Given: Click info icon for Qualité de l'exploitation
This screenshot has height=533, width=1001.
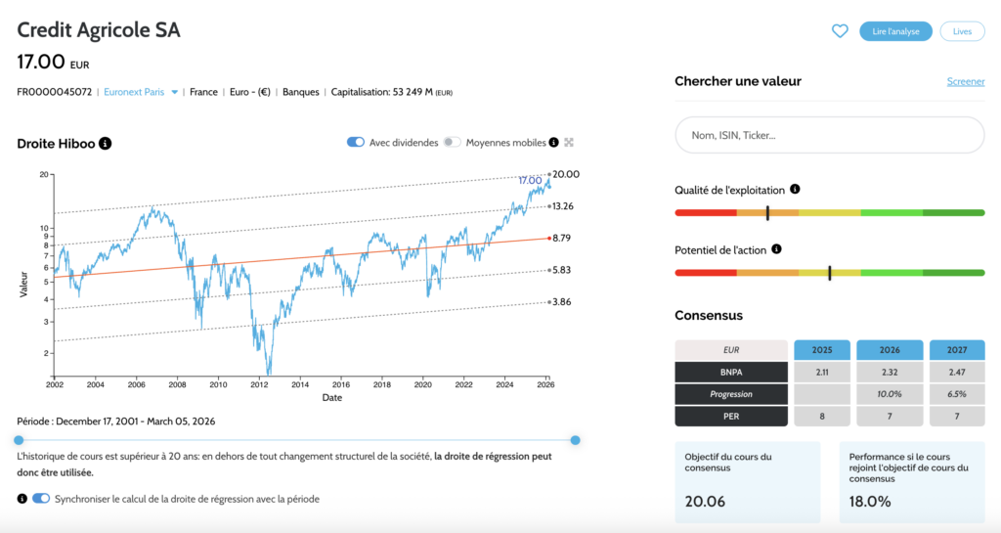Looking at the screenshot, I should tap(795, 189).
